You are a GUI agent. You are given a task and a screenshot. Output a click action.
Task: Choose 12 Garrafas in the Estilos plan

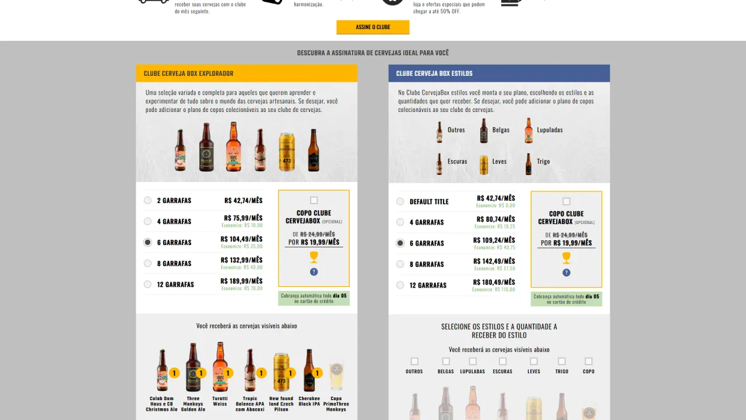click(400, 285)
